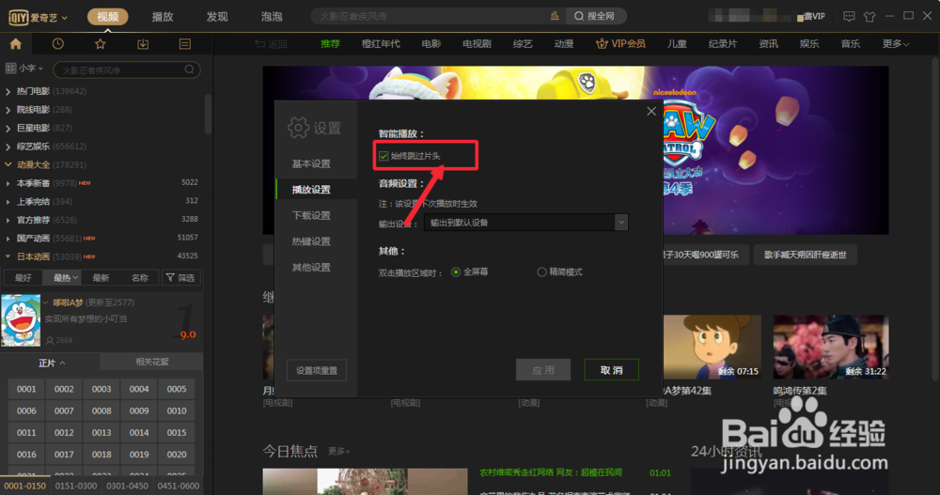
Task: Sort list by 最好
Action: 23,277
